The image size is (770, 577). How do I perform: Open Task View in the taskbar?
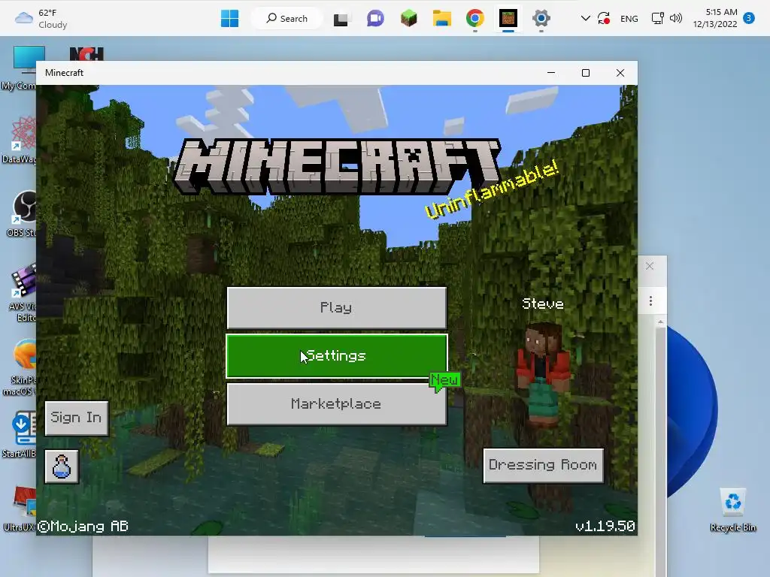pos(341,19)
